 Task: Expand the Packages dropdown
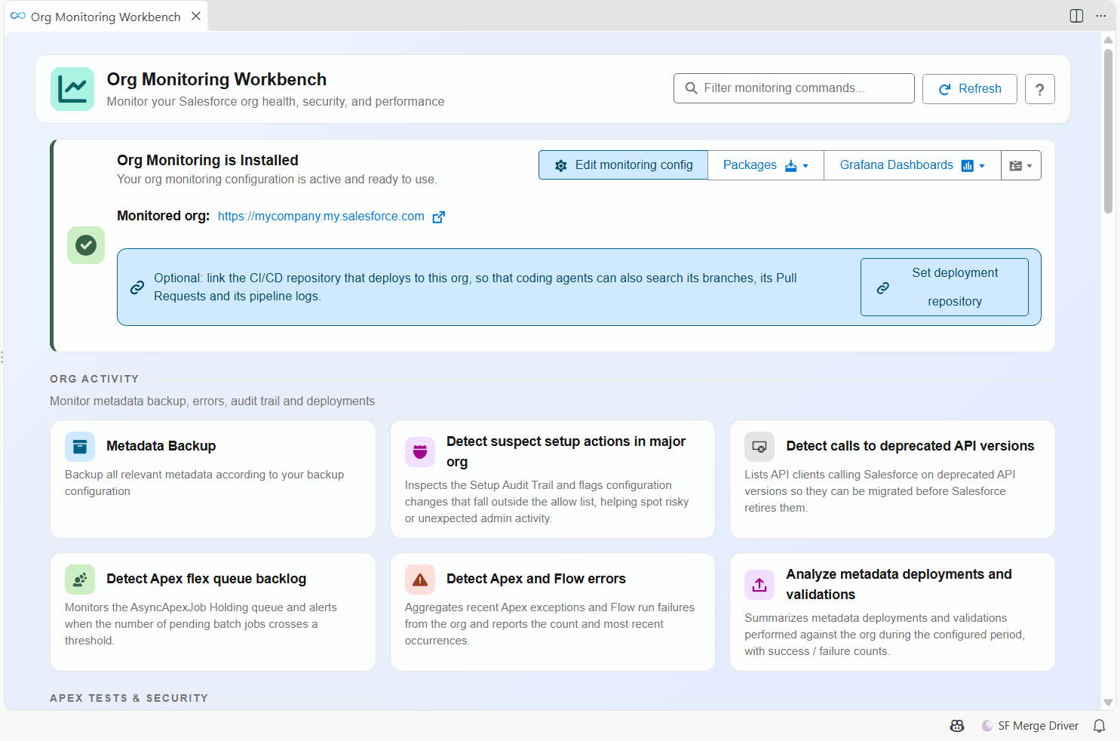click(x=766, y=165)
